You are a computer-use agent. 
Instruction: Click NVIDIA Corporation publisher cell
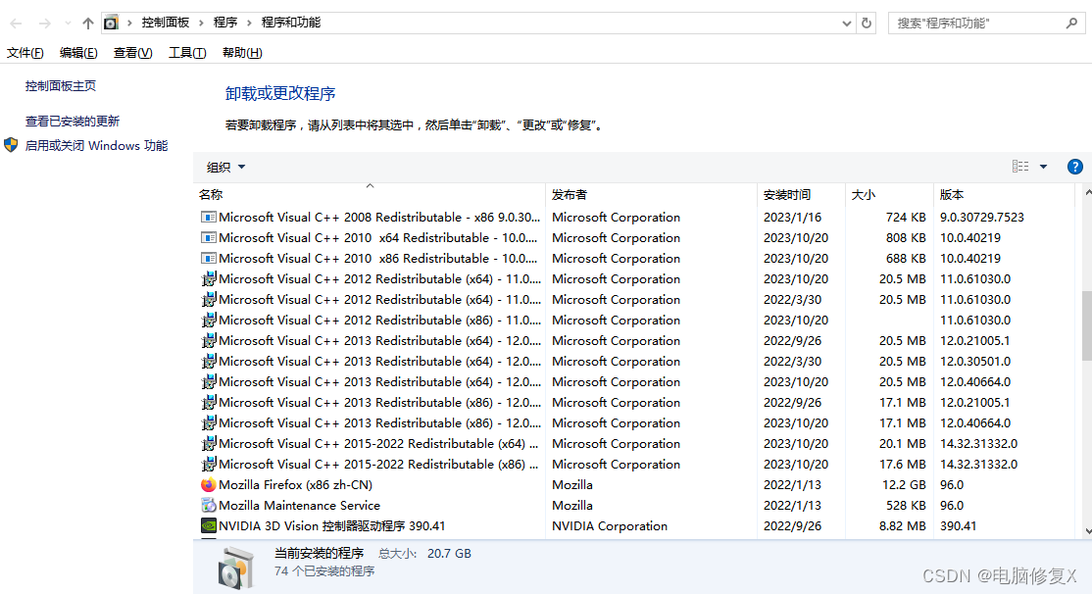pos(610,525)
